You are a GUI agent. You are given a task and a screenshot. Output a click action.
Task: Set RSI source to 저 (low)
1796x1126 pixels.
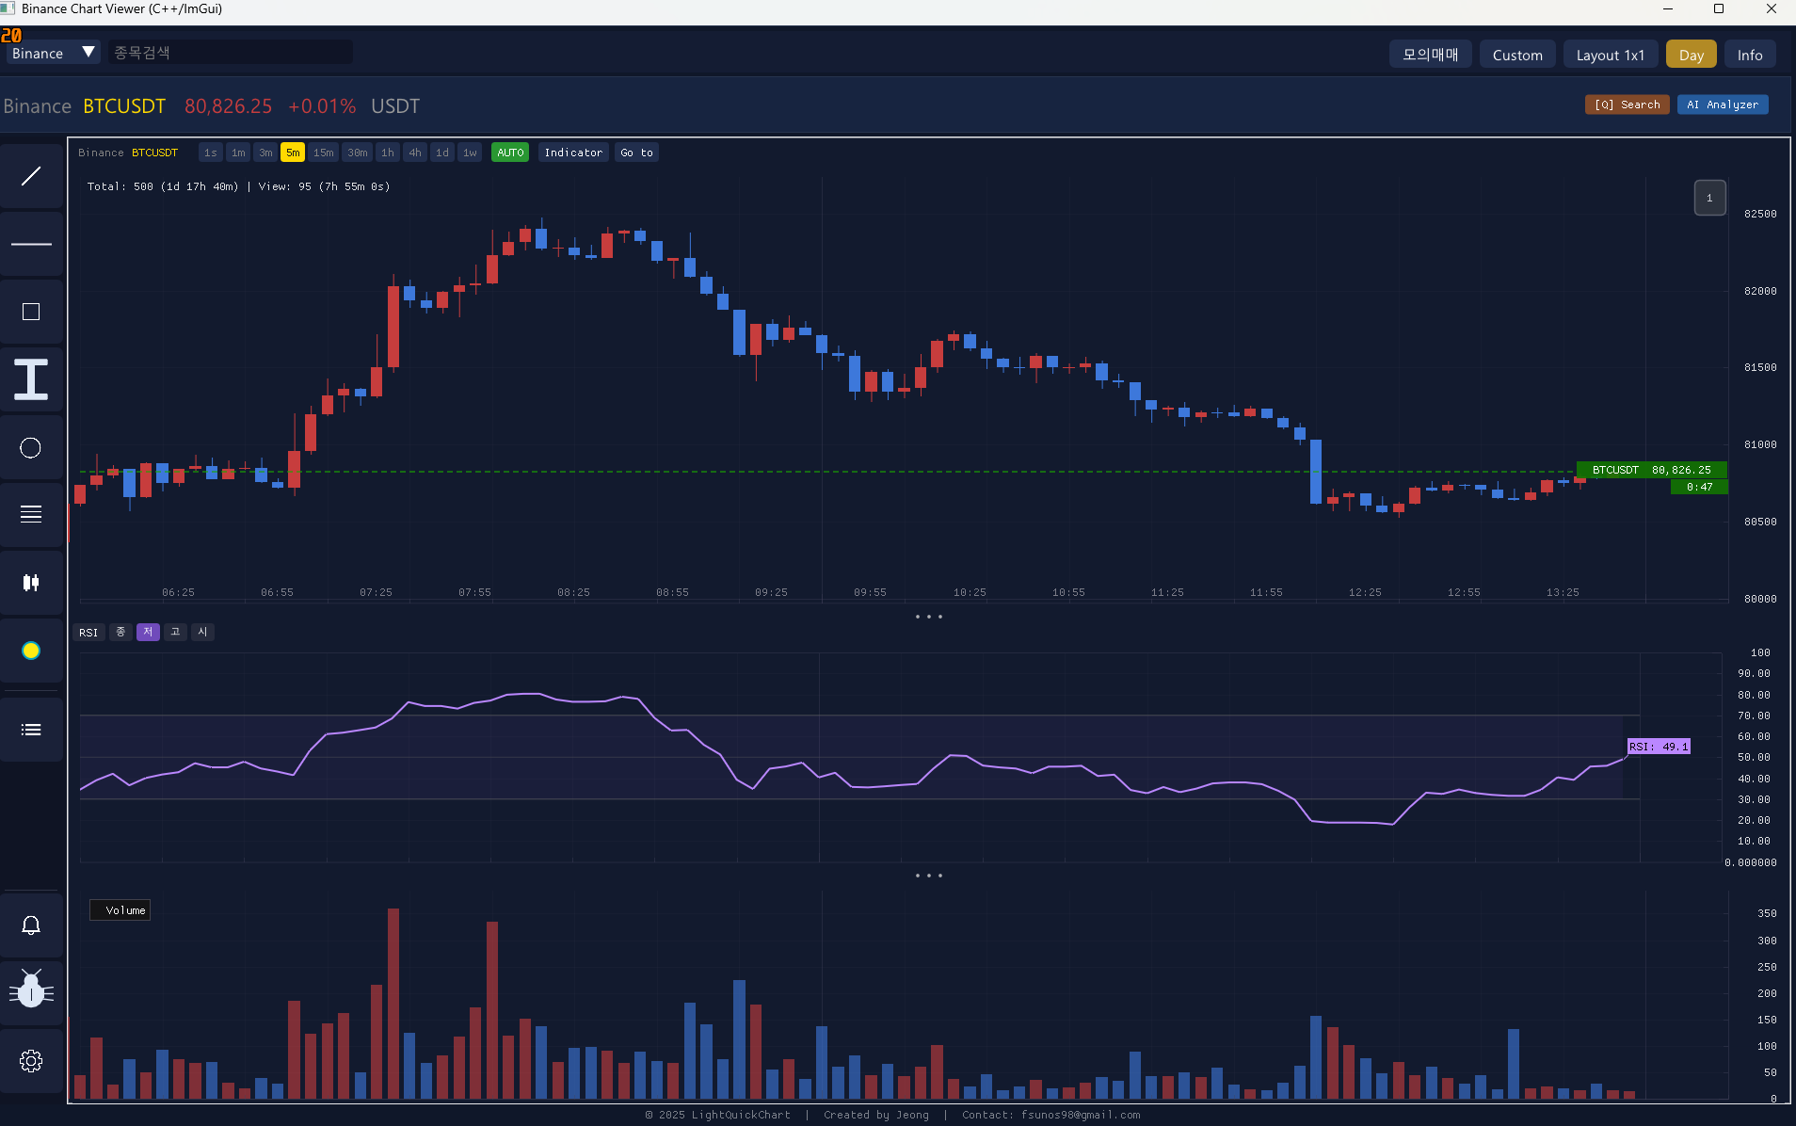(148, 632)
